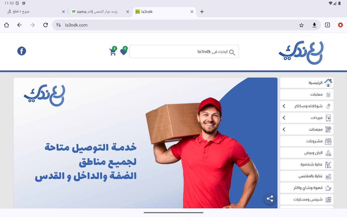Screen dimensions: 347x217
Task: Expand the مجمدات category chevron
Action: (x=284, y=129)
